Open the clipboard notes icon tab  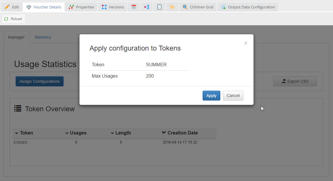tap(160, 7)
